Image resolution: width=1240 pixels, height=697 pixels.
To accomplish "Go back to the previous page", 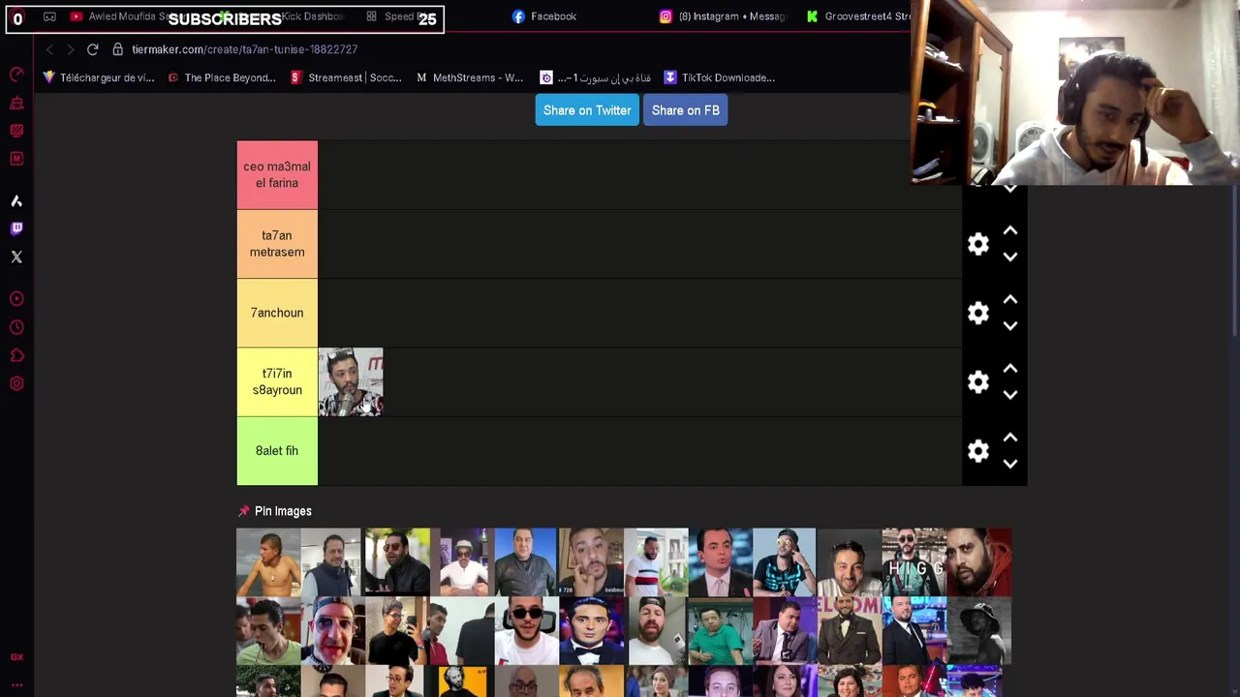I will (49, 49).
